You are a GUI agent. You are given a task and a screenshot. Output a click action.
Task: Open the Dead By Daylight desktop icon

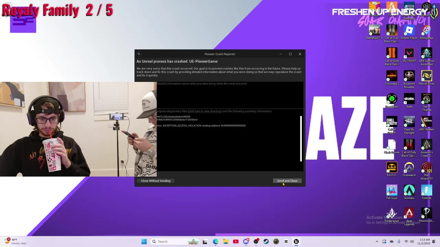click(x=409, y=125)
